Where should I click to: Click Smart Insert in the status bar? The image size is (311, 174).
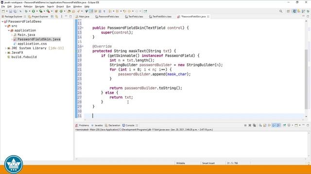pos(208,163)
